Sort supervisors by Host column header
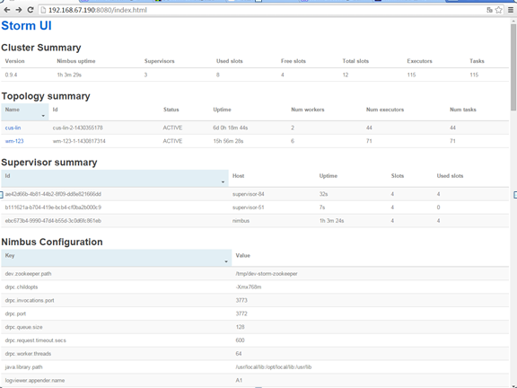The width and height of the screenshot is (517, 388). 238,176
